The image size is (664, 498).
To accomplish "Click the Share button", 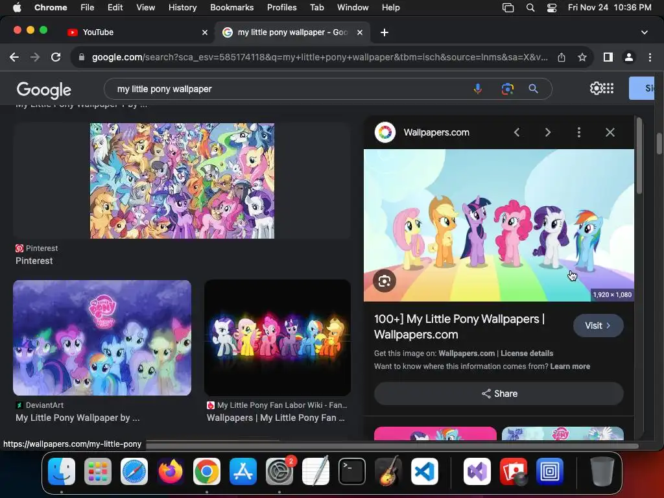I will tap(499, 394).
